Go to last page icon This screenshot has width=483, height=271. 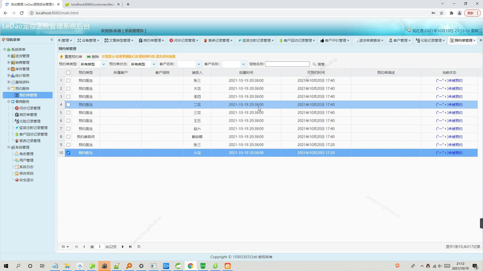click(x=130, y=247)
